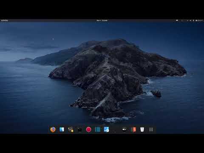Viewport: 204px width, 153px height.
Task: Open Activities overview in top bar
Action: 5,20
